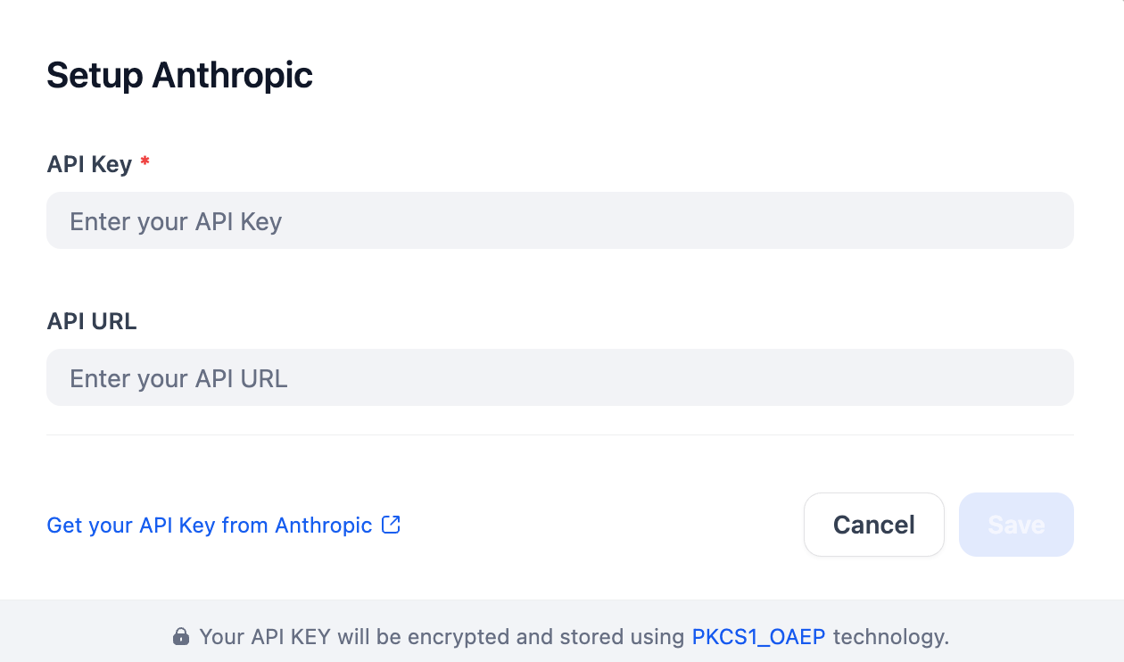Select the 'Enter your API URL' placeholder box

[x=560, y=377]
